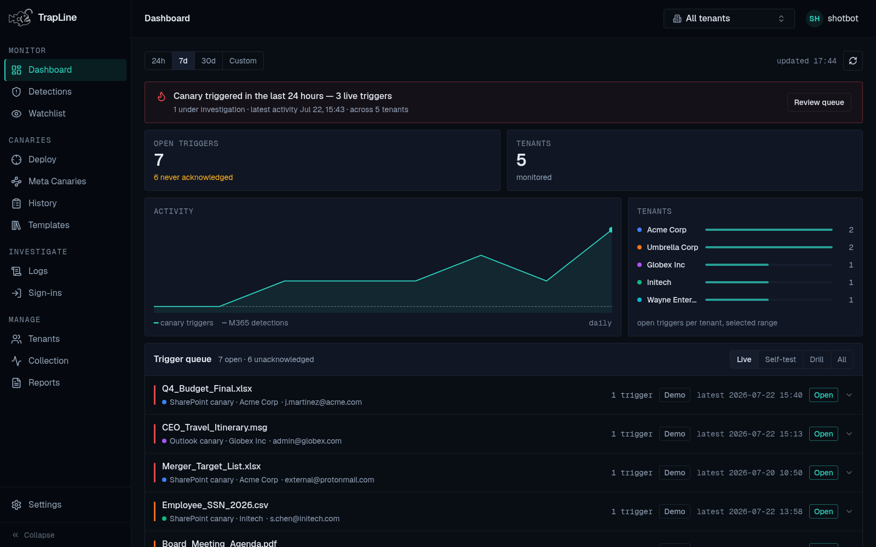The width and height of the screenshot is (876, 547).
Task: Click the Wayne Enter... tenant name
Action: (672, 300)
